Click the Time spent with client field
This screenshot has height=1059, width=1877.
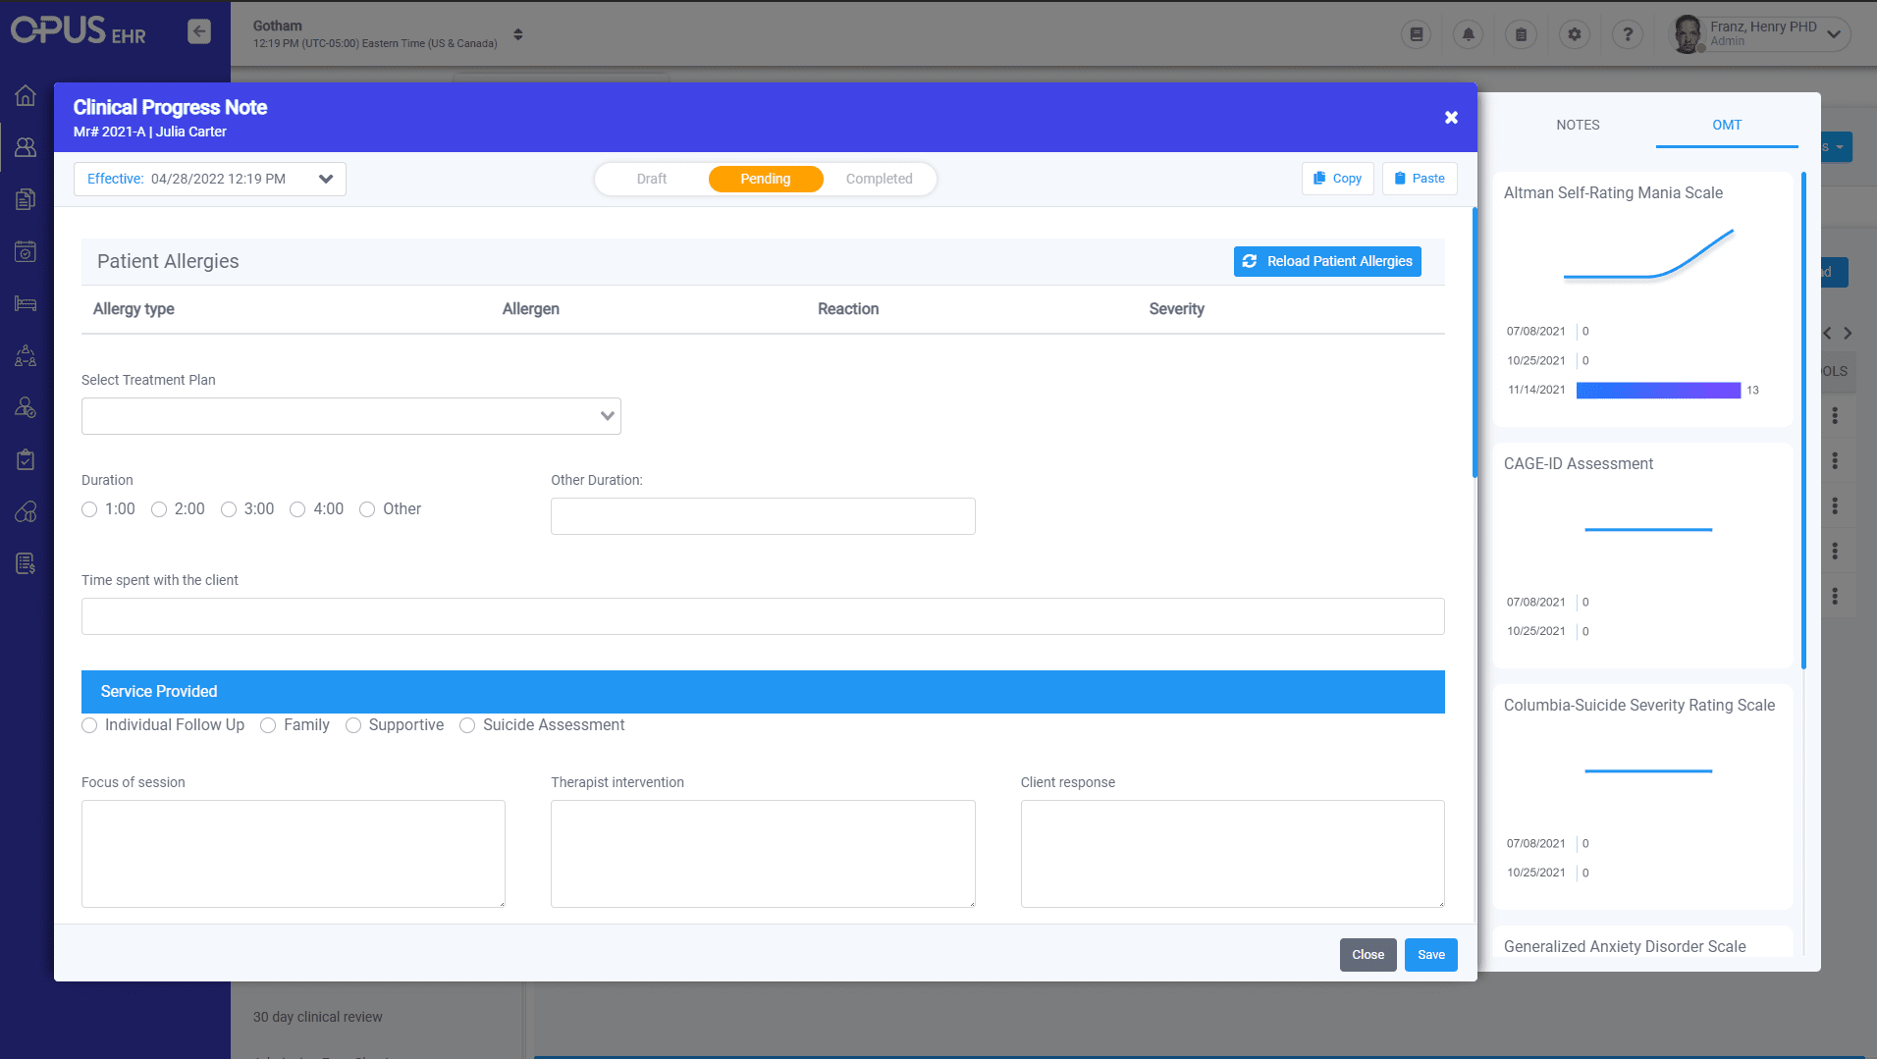coord(762,616)
